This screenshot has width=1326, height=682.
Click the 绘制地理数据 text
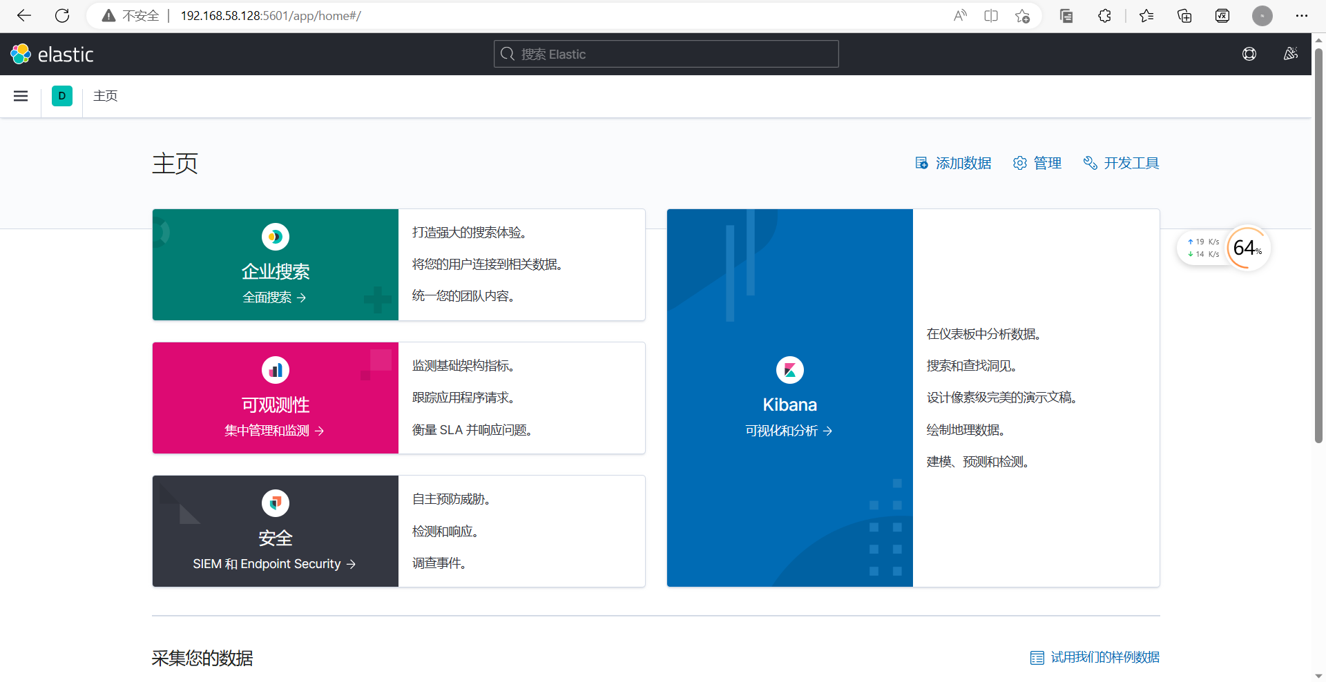pyautogui.click(x=966, y=430)
